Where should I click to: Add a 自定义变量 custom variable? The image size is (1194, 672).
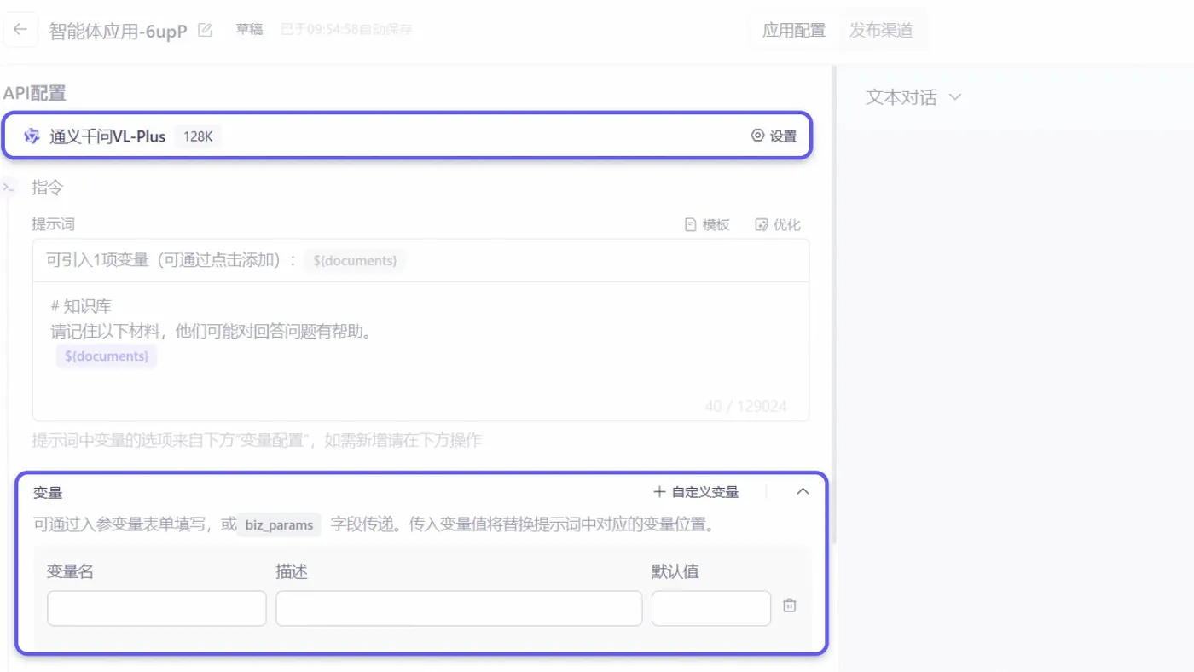(x=696, y=492)
